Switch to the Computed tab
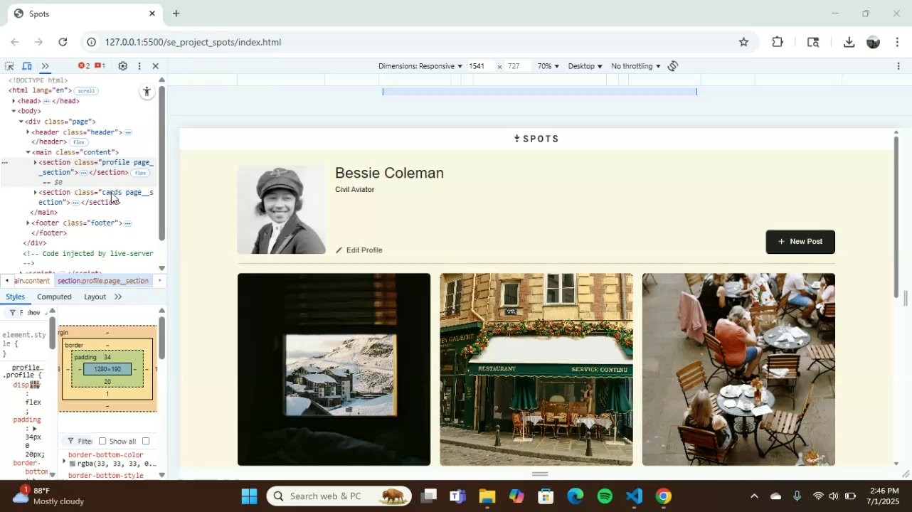The image size is (912, 512). tap(54, 297)
